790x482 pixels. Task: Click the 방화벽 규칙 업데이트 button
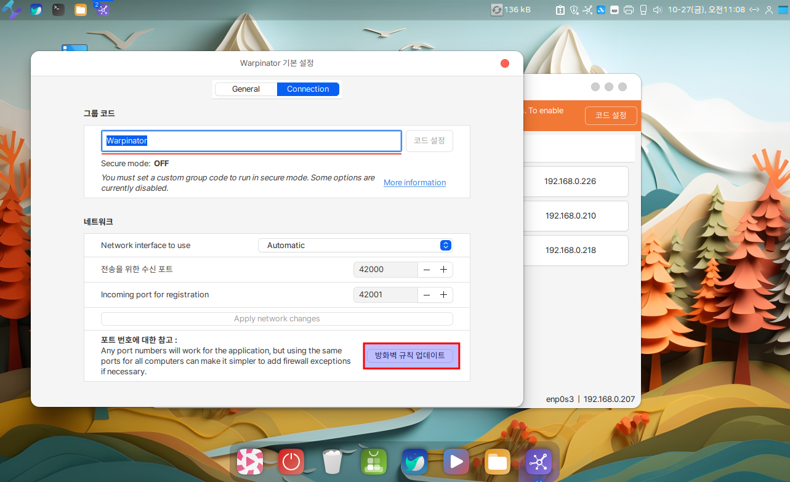[x=410, y=356]
